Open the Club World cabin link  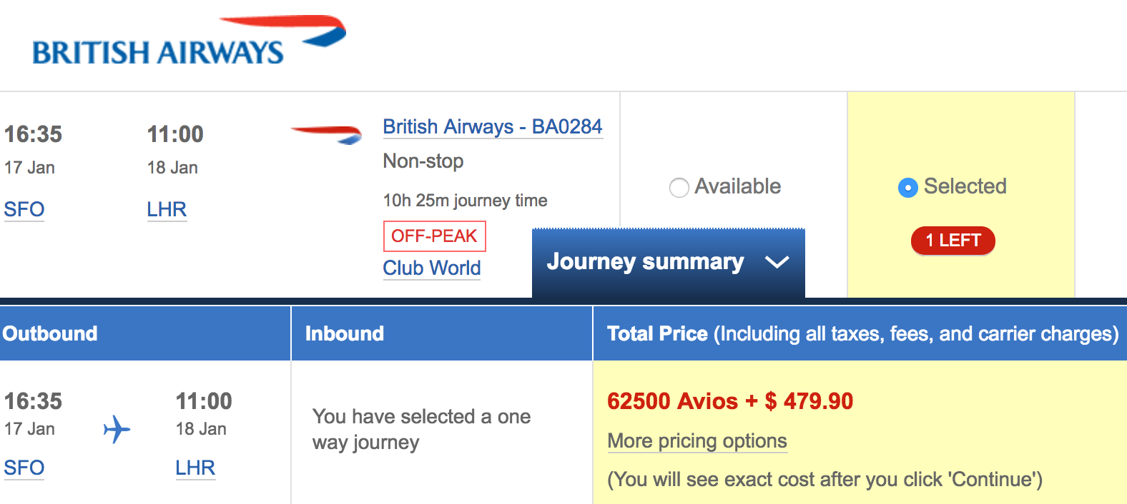(x=431, y=268)
